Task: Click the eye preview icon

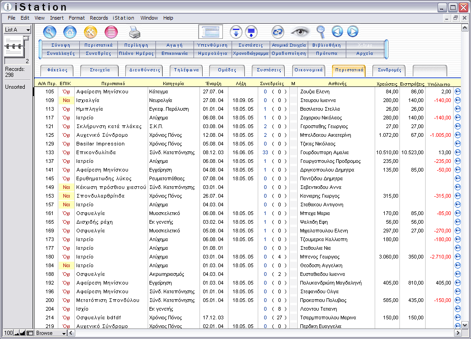Action: pos(300,32)
